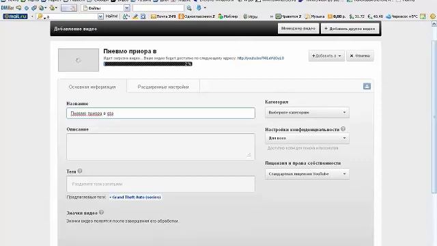This screenshot has width=437, height=246.
Task: Open the youtu.be video link
Action: tap(261, 58)
